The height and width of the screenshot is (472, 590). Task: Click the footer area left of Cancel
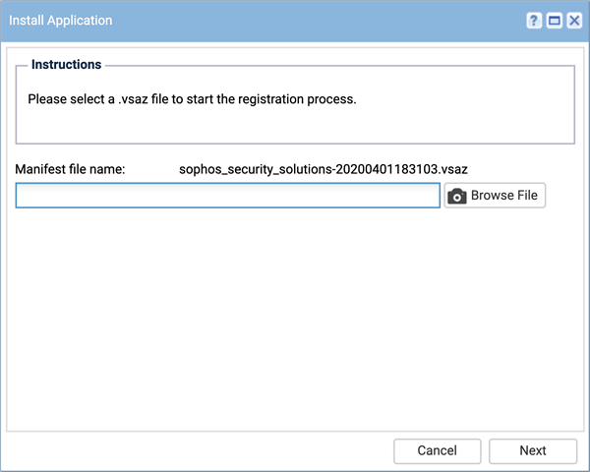click(x=196, y=450)
